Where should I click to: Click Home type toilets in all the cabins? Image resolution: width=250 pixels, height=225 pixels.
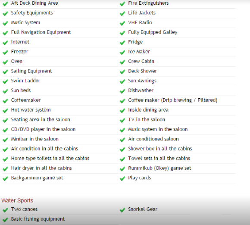(50, 159)
